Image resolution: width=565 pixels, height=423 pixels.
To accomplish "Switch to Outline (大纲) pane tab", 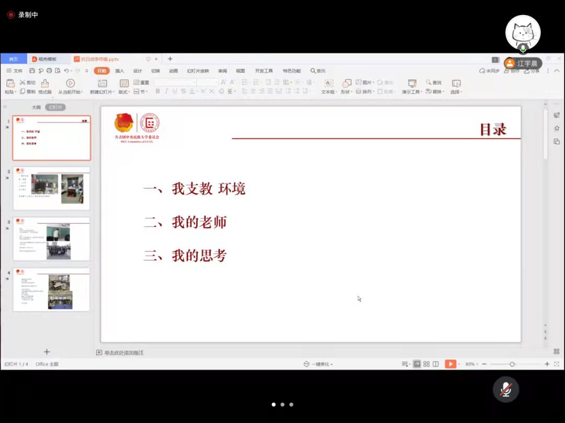I will [36, 107].
